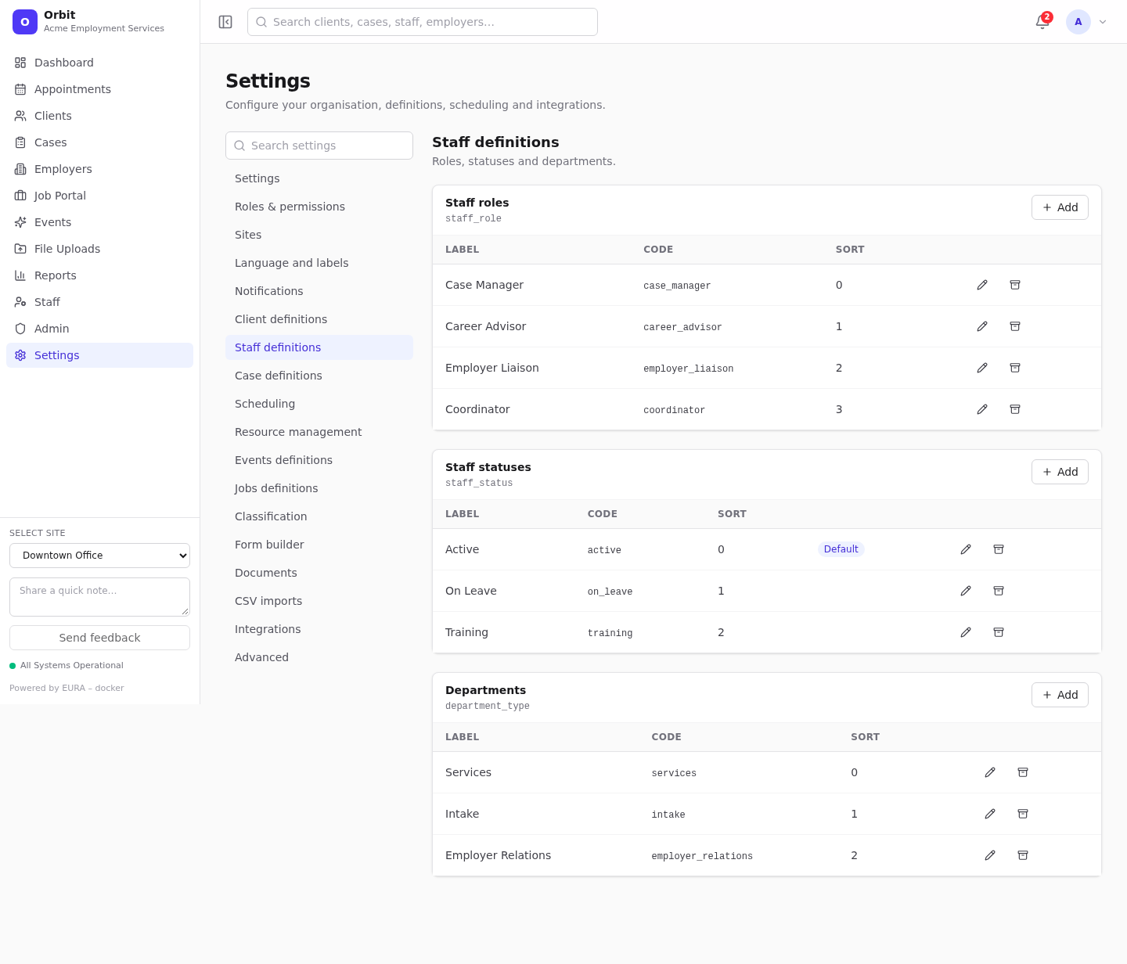
Task: Add a new staff role
Action: (x=1060, y=207)
